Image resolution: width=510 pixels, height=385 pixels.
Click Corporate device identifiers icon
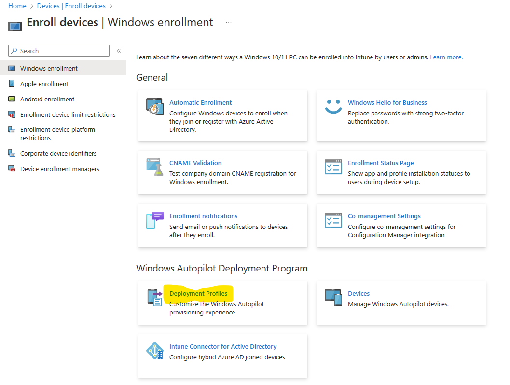pos(12,153)
